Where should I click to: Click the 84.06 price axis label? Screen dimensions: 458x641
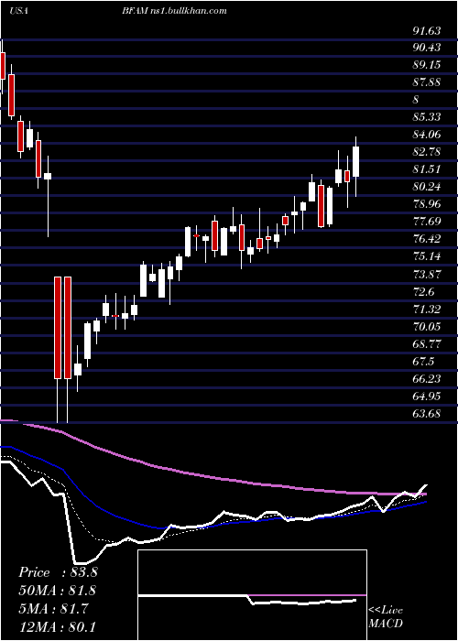pyautogui.click(x=427, y=135)
